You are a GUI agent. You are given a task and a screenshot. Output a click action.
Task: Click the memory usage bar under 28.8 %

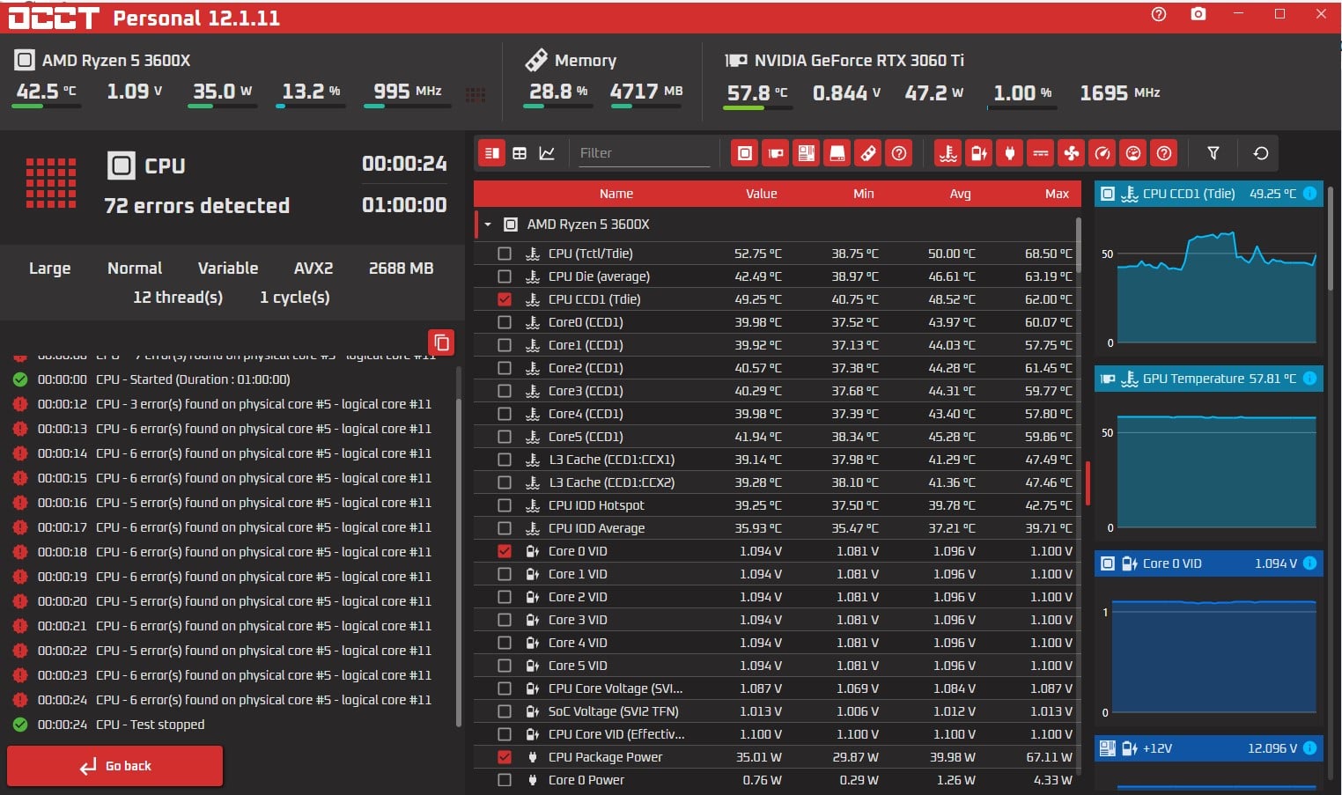[557, 107]
